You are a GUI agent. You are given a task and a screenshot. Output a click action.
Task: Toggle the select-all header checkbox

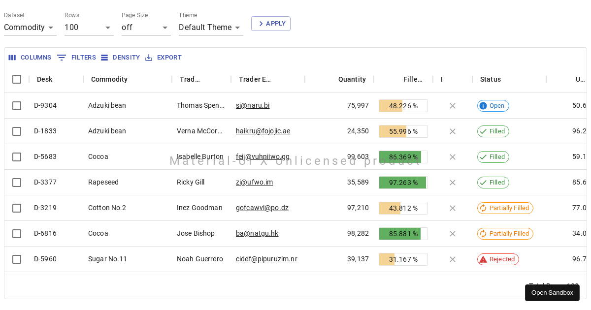pyautogui.click(x=17, y=79)
